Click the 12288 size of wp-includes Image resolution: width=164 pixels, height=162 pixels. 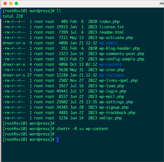click(62, 75)
